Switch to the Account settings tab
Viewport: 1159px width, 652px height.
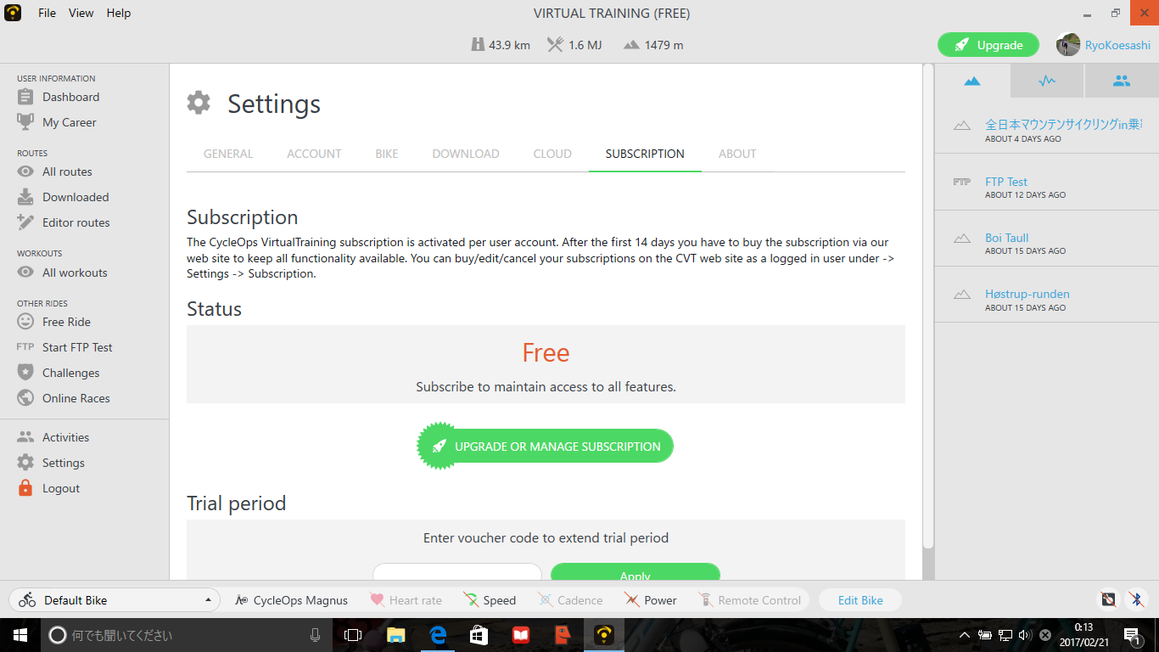click(314, 154)
